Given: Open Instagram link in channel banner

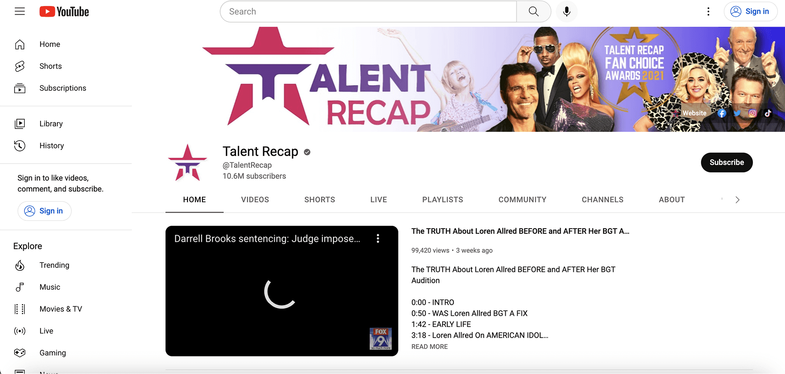Looking at the screenshot, I should [x=752, y=113].
